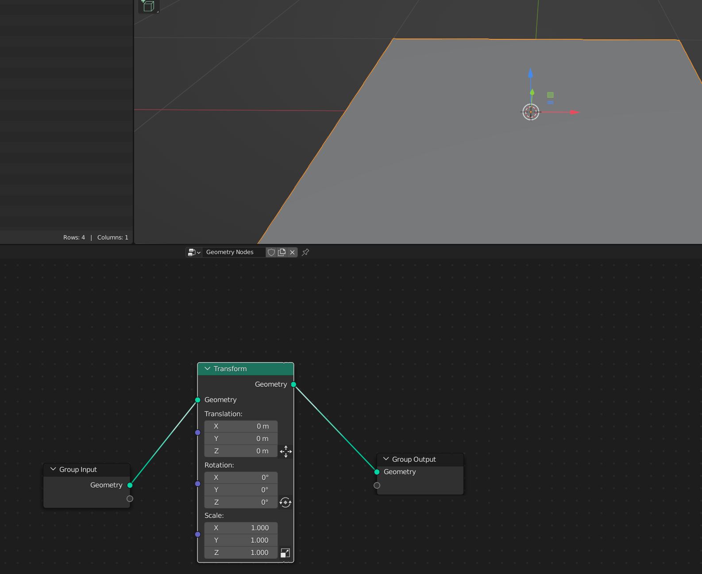Select the Group Input node title
Image resolution: width=702 pixels, height=574 pixels.
pyautogui.click(x=78, y=469)
